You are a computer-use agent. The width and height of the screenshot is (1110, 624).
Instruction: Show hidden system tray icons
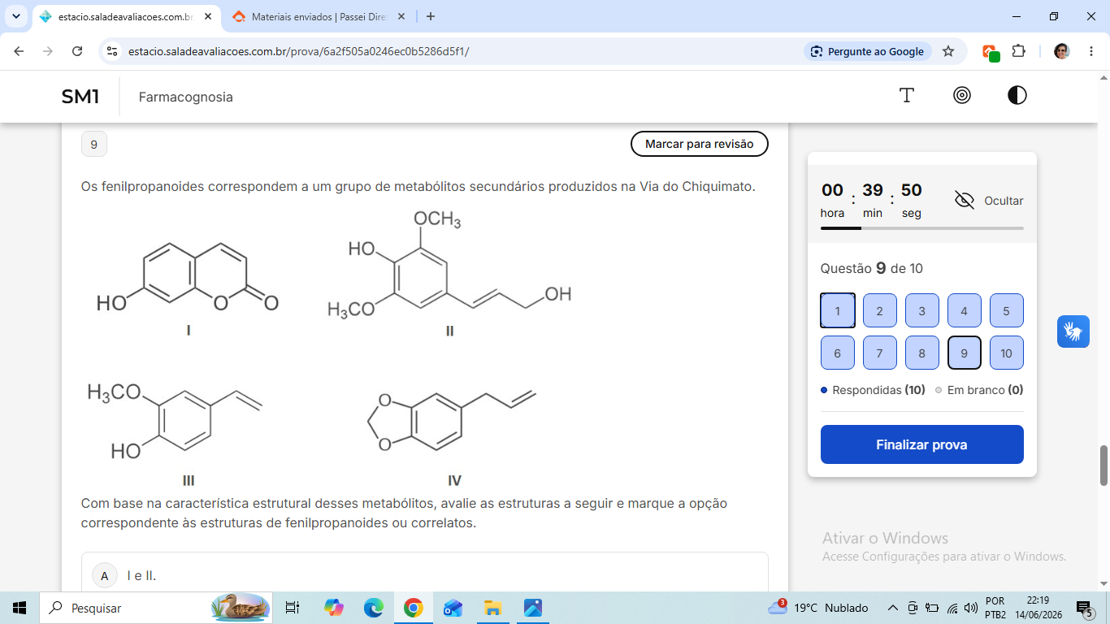click(x=892, y=608)
